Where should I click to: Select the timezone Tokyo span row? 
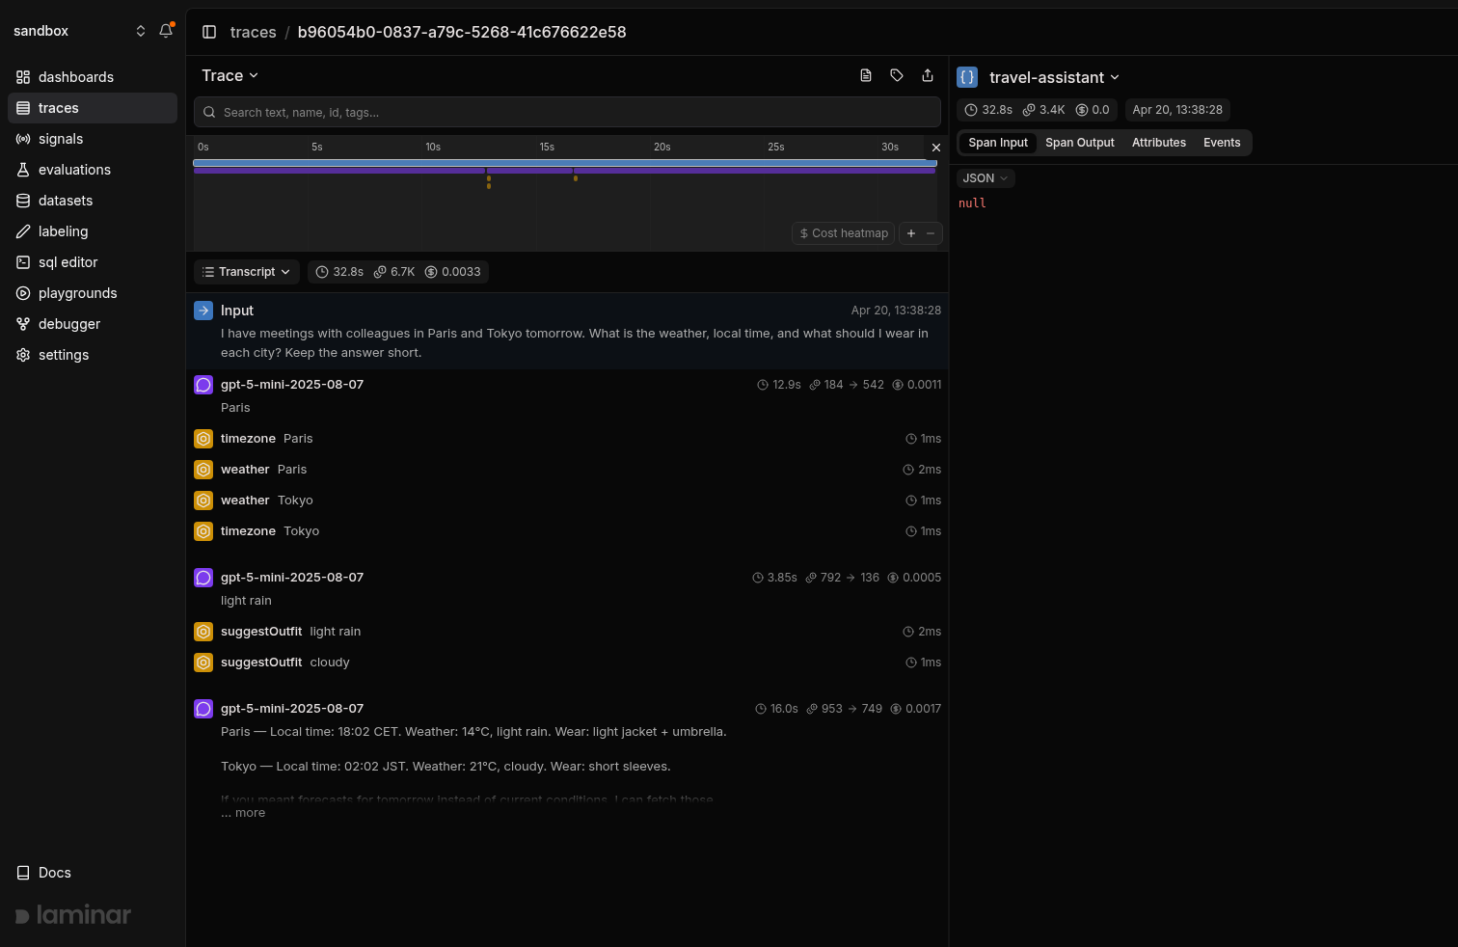click(x=567, y=531)
